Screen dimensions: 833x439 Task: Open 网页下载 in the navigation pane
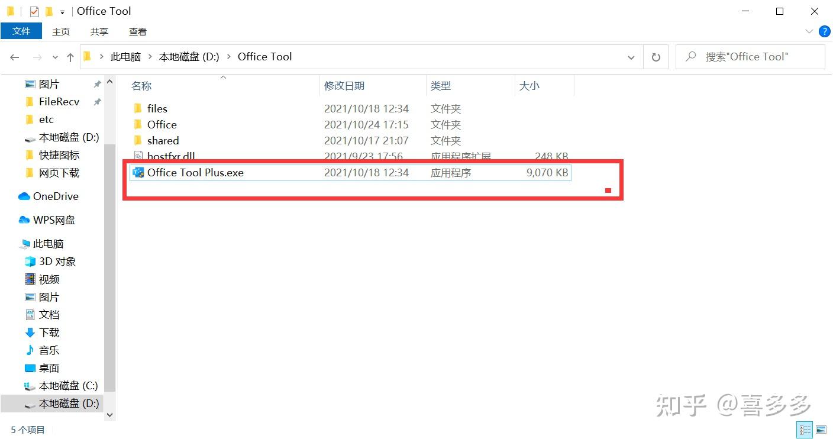tap(59, 173)
